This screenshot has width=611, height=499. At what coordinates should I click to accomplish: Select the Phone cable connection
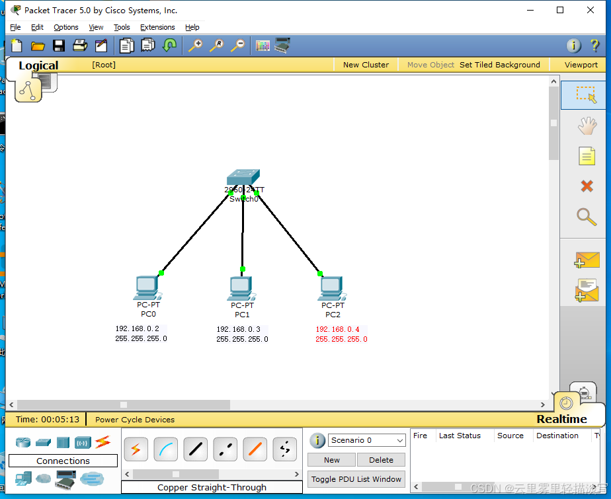coord(285,449)
